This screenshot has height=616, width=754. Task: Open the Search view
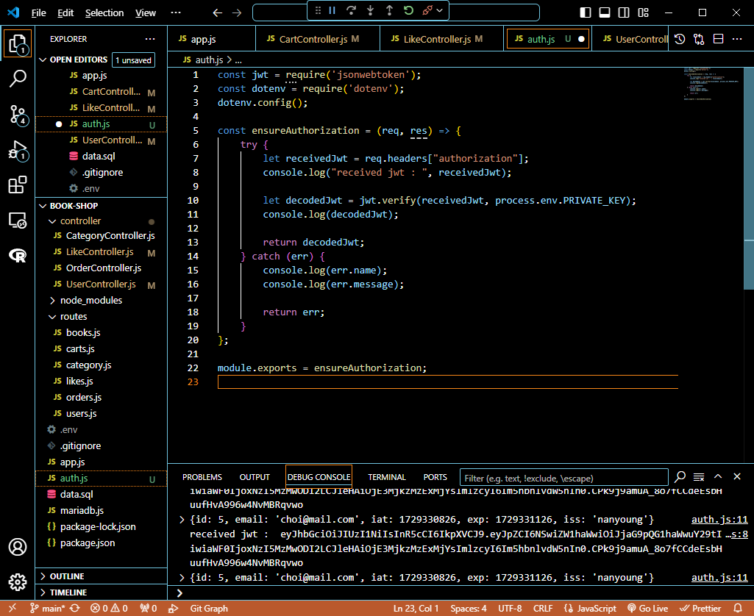18,79
